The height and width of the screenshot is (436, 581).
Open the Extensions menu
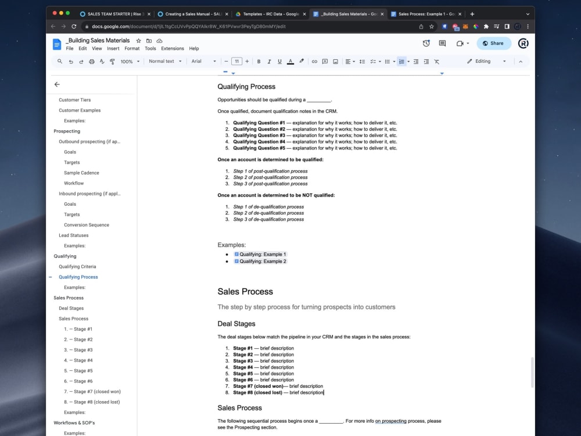[x=173, y=49]
